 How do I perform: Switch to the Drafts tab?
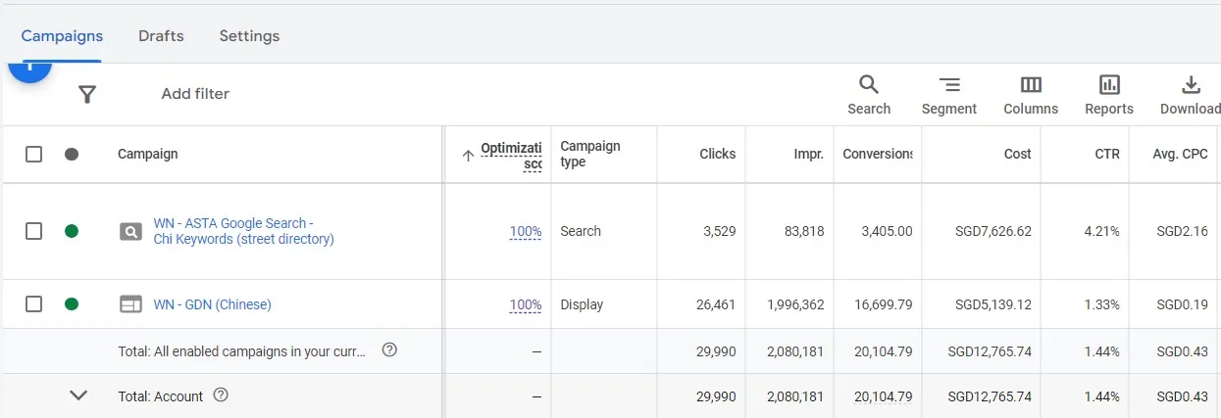161,36
